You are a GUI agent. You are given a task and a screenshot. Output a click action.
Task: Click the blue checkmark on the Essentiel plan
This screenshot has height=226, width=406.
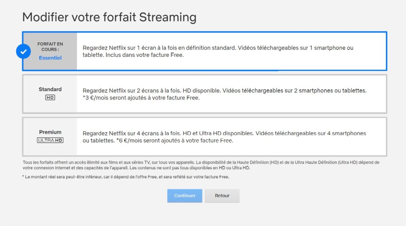pos(23,51)
